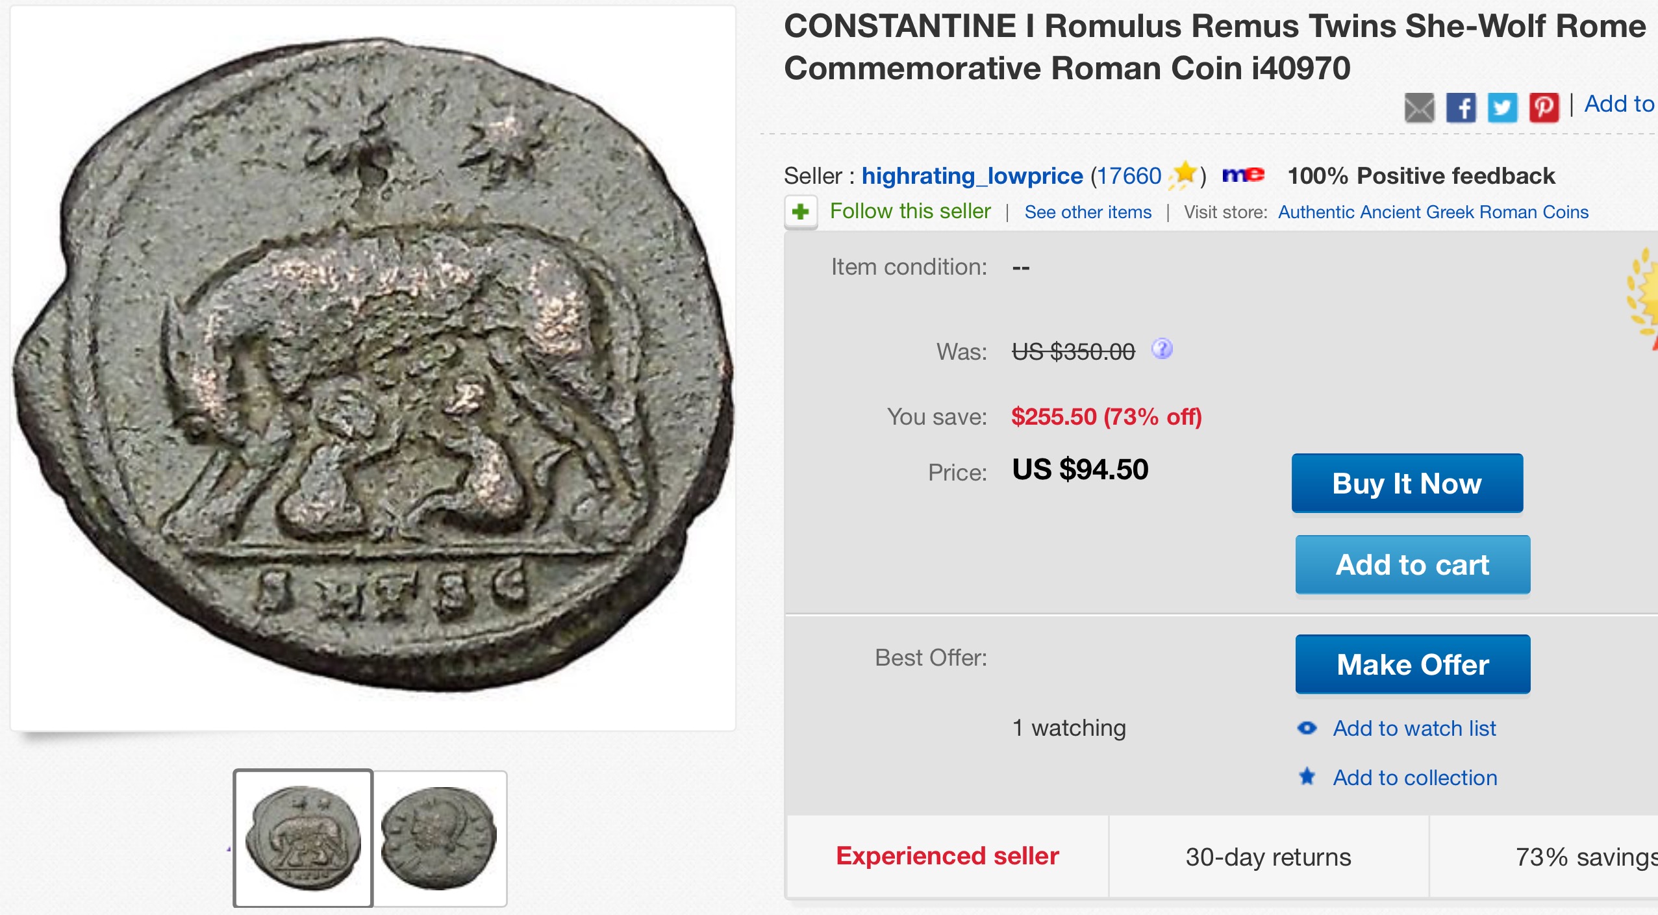The width and height of the screenshot is (1658, 915).
Task: Open See other items link
Action: (1088, 212)
